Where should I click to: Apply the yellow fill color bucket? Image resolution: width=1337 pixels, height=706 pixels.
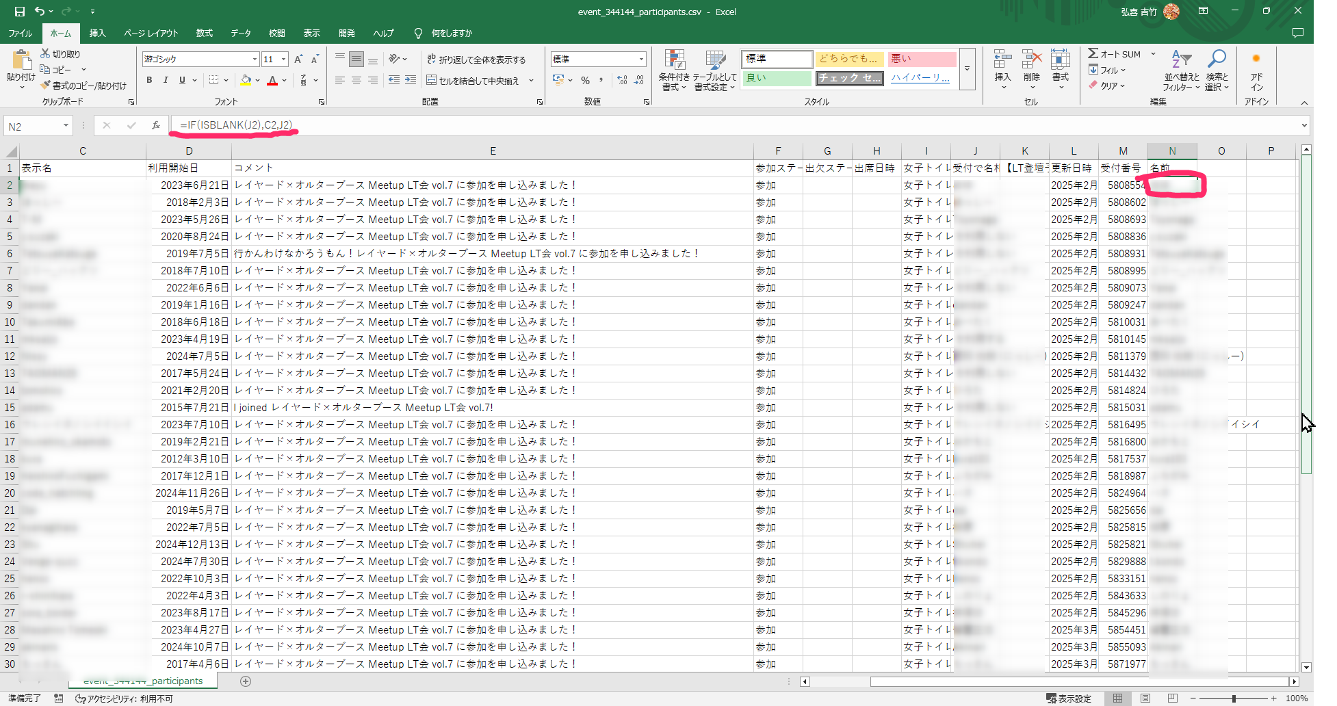pos(246,80)
